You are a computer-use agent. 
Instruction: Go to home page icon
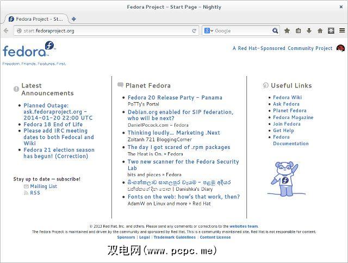320,30
